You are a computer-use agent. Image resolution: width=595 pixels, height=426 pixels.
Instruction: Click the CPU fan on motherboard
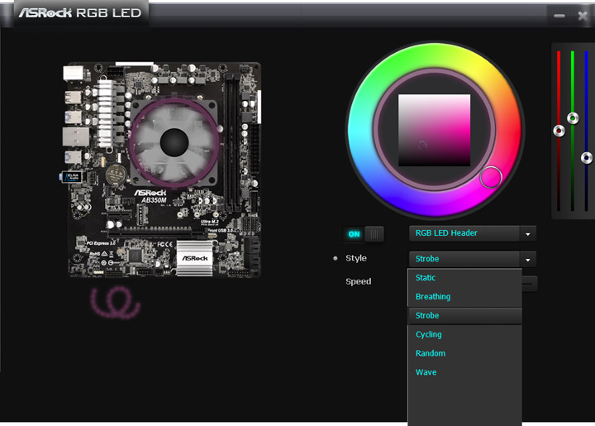click(174, 142)
